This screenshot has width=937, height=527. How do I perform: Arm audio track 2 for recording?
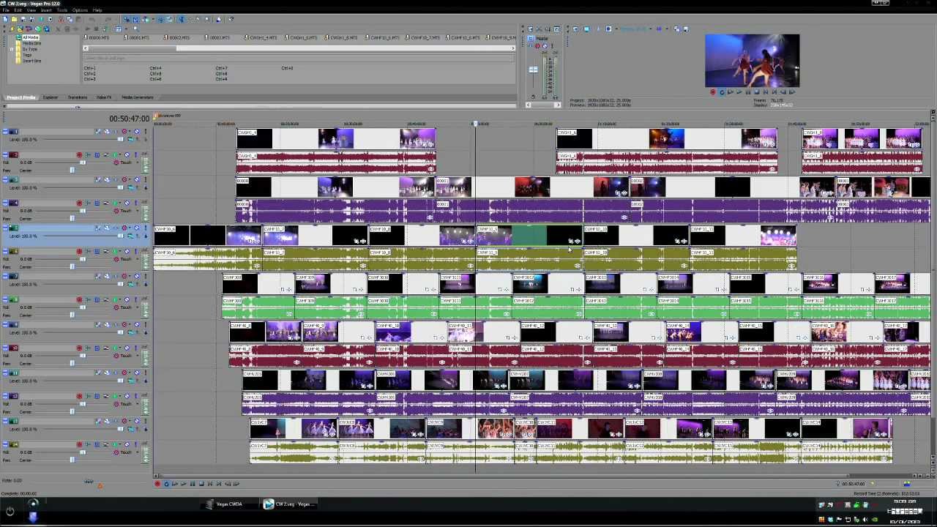[79, 155]
